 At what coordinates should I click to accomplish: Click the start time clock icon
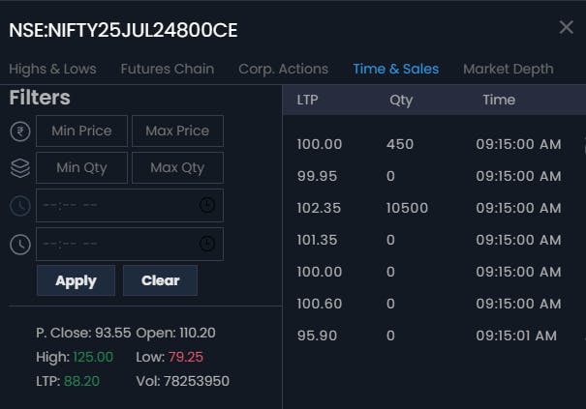[x=20, y=206]
